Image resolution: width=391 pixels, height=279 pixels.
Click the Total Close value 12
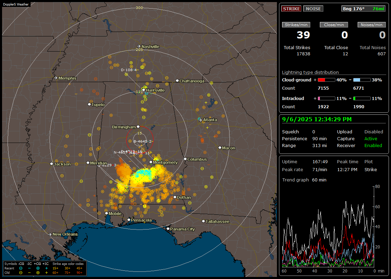[x=345, y=54]
